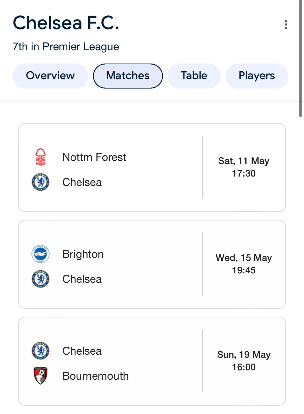The width and height of the screenshot is (304, 414).
Task: Click Chelsea crest in Nottm Forest match
Action: click(x=41, y=182)
